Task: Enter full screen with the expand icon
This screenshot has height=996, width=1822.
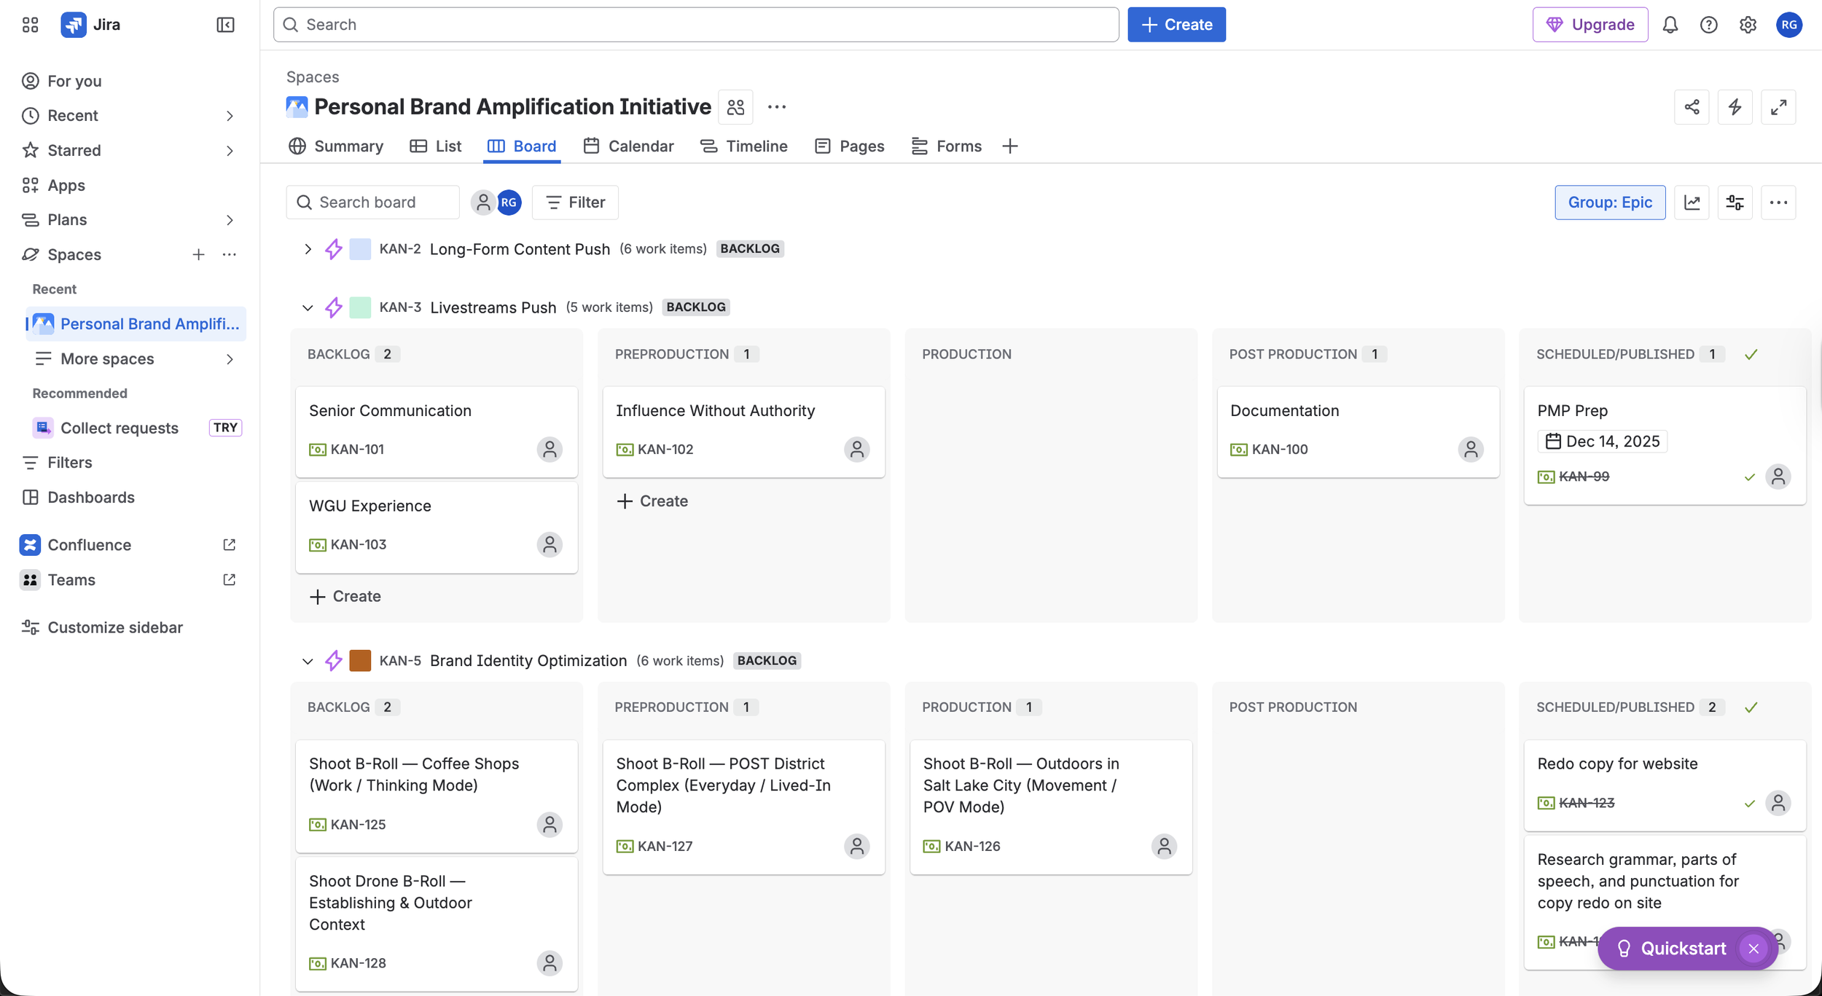Action: [1779, 107]
